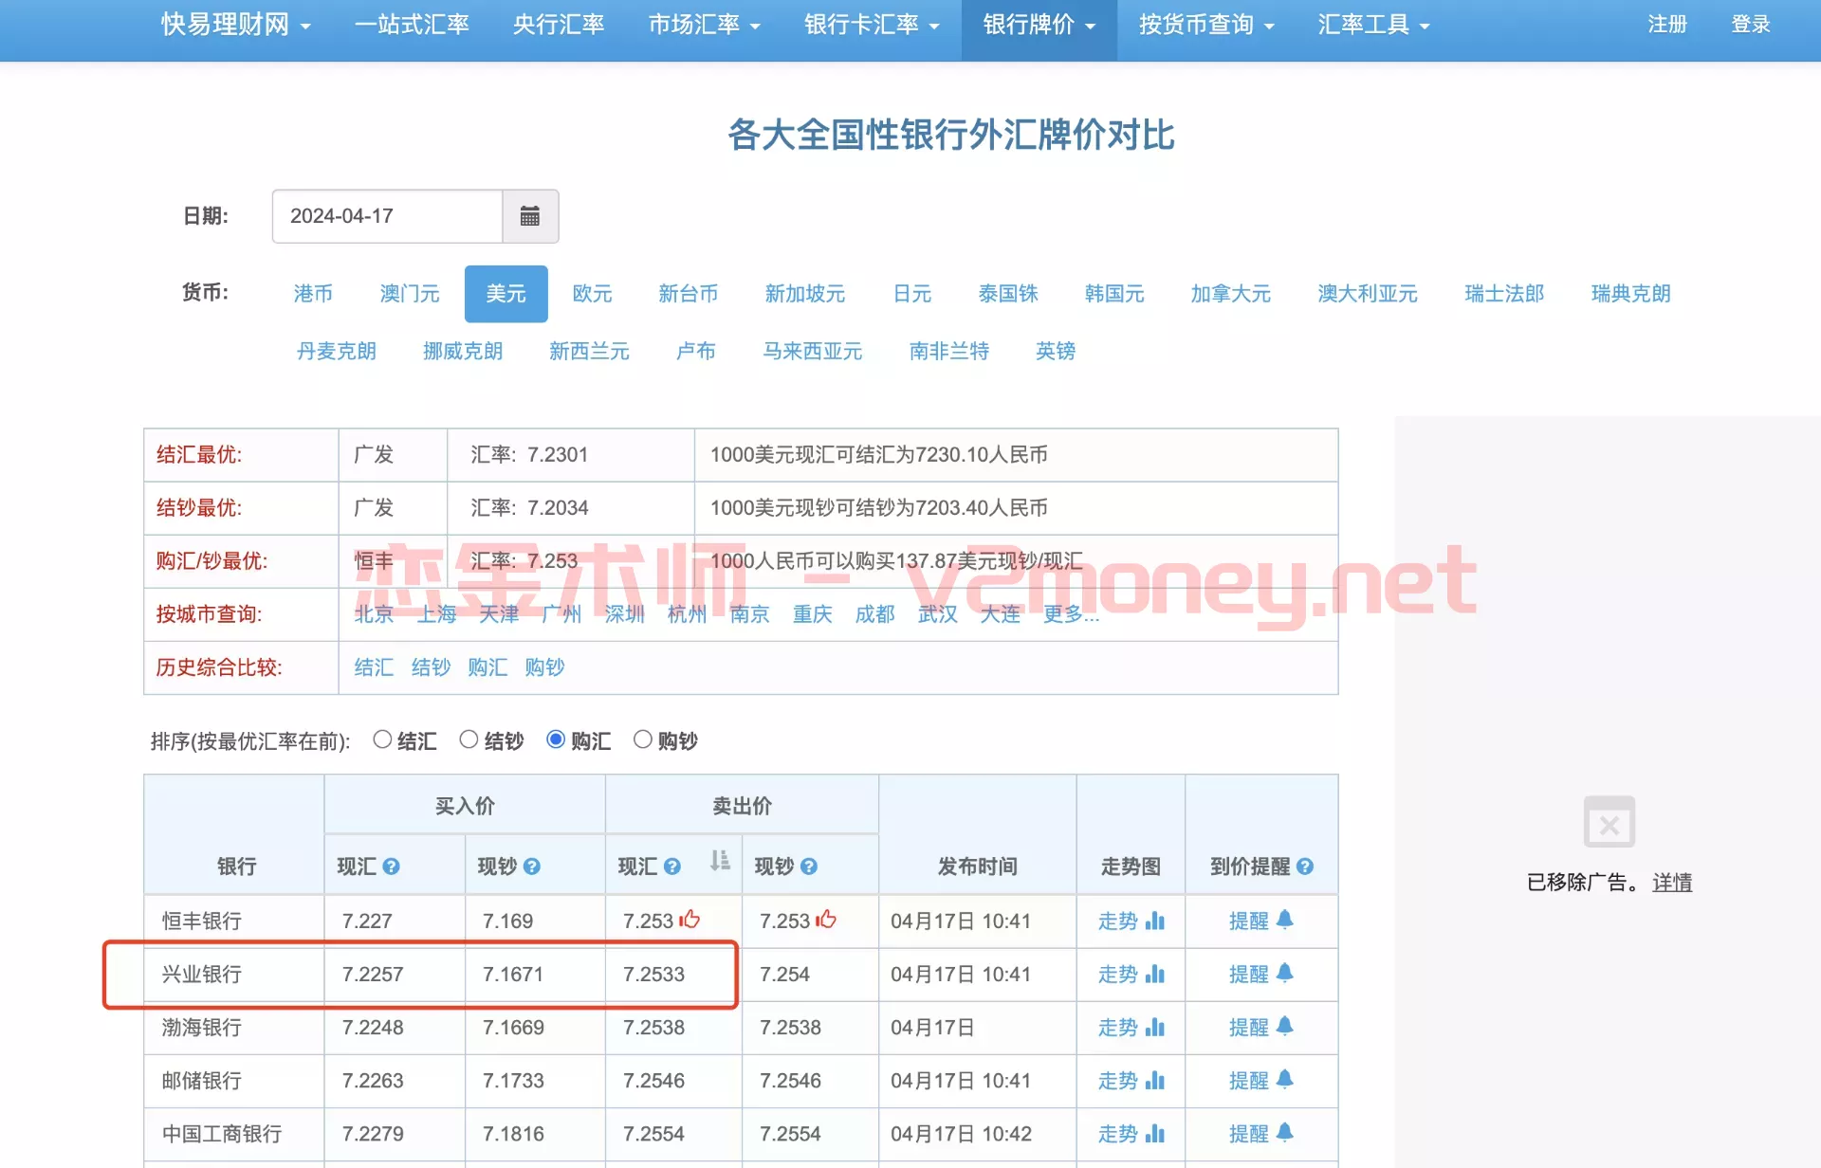Screen dimensions: 1821x1168
Task: Open 购汇 history comparison link
Action: 487,667
